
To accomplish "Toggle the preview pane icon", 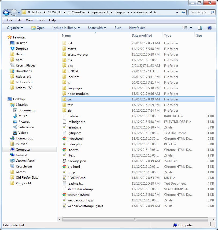I will point(200,28).
